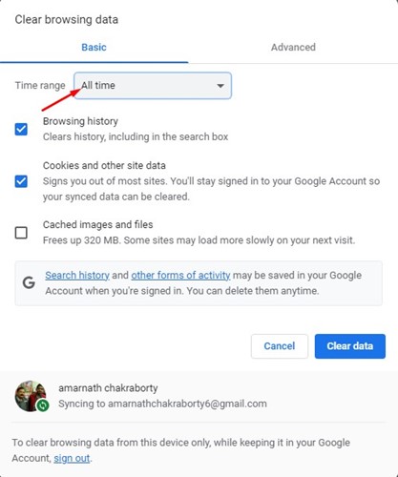The width and height of the screenshot is (398, 477).
Task: Click the Cookies and other site data label
Action: 104,165
